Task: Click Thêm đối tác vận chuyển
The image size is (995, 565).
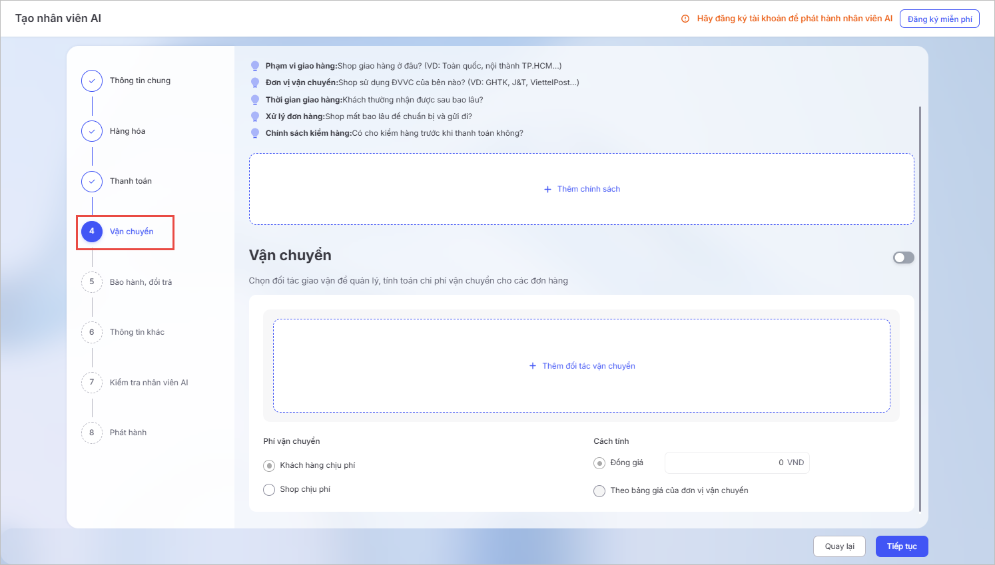Action: point(581,366)
